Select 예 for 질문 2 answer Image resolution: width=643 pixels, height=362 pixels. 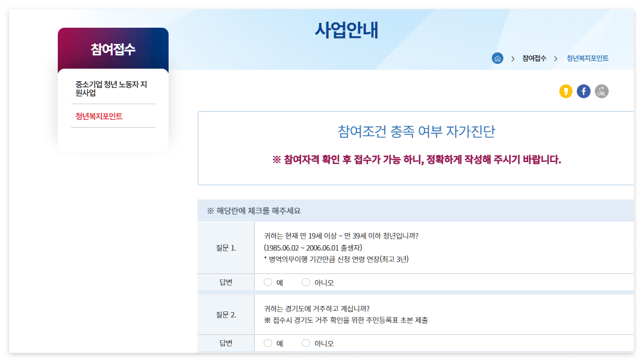click(268, 343)
